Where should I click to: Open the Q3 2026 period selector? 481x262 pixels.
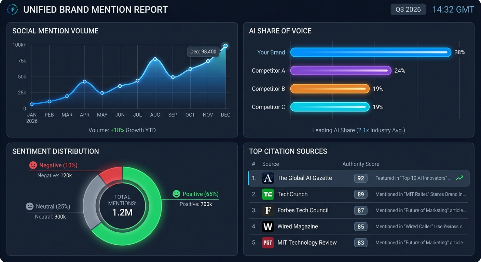408,10
